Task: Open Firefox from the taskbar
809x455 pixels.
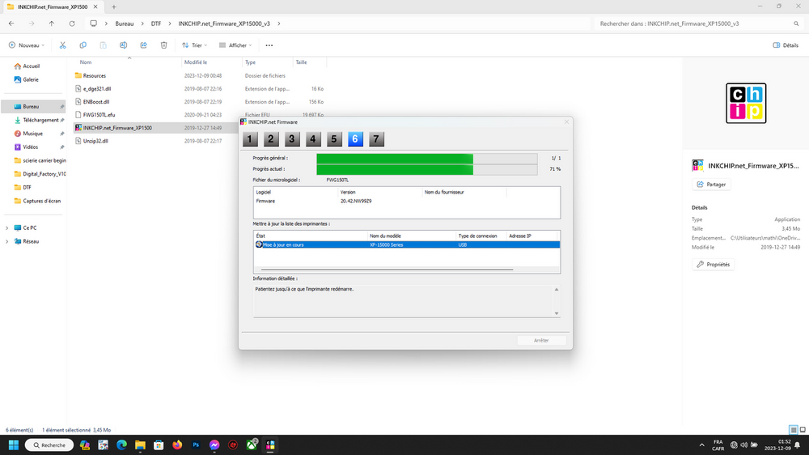Action: pyautogui.click(x=177, y=445)
